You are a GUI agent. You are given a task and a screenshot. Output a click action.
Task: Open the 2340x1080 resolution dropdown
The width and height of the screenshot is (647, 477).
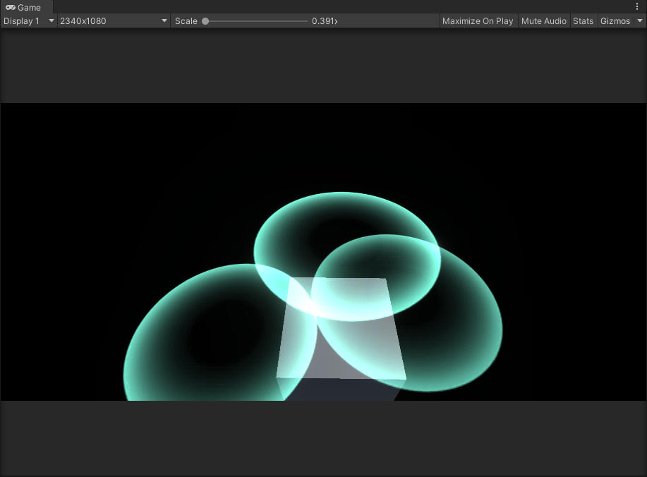(x=113, y=21)
